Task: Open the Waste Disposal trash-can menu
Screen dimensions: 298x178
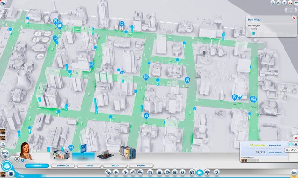Action: (x=159, y=172)
